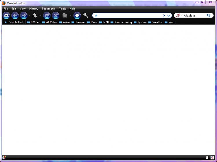
Task: Open the history dropdown after Forward button
Action: (x=29, y=16)
